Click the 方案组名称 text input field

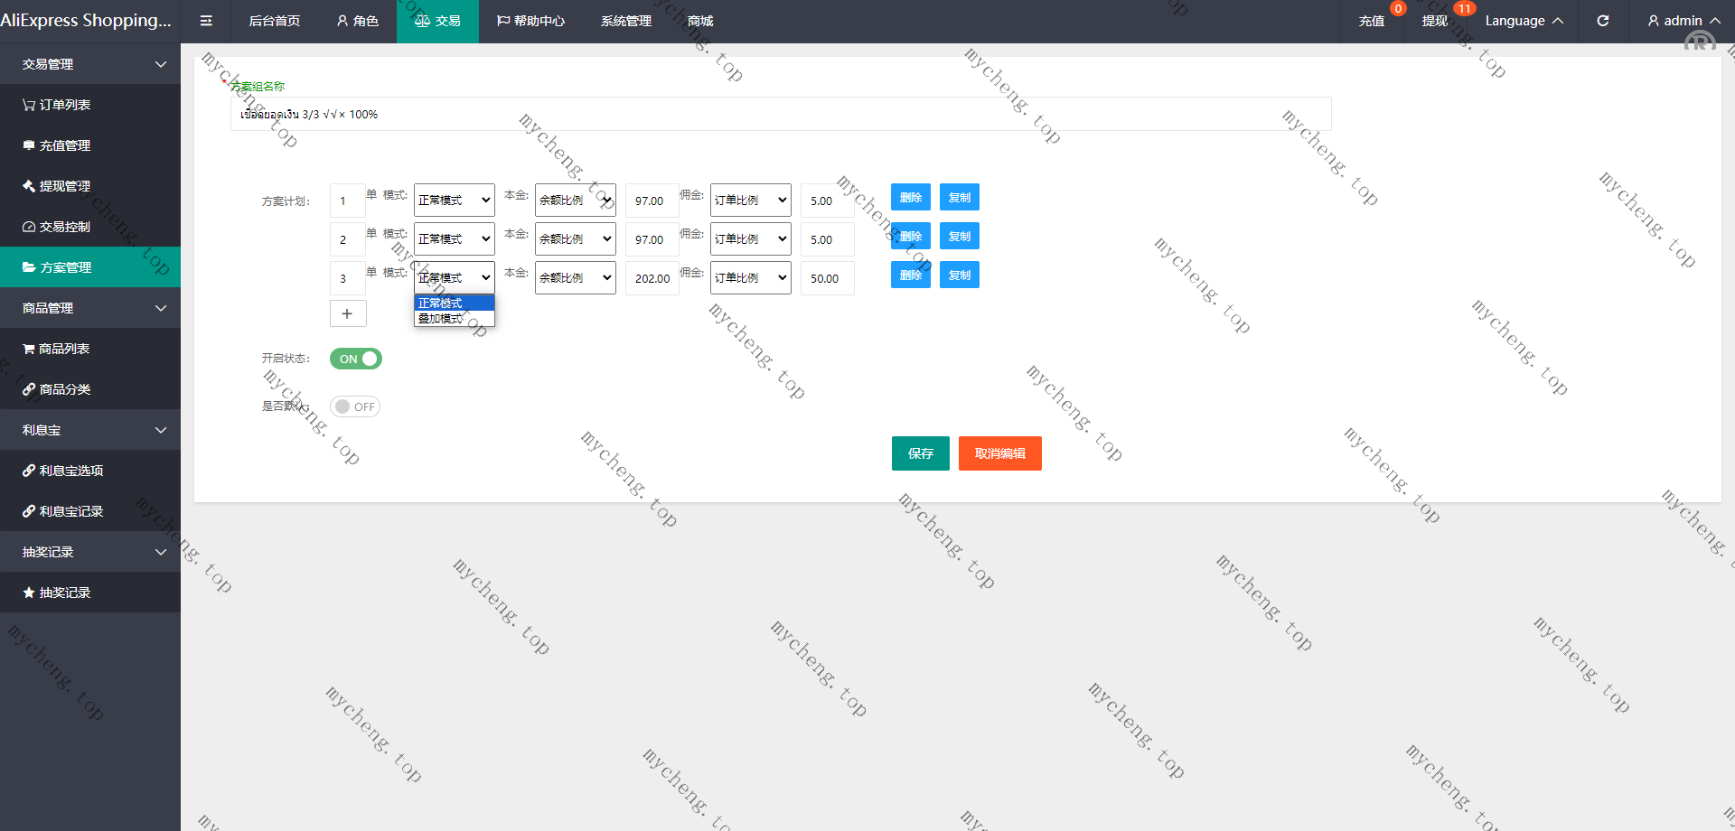pyautogui.click(x=781, y=115)
